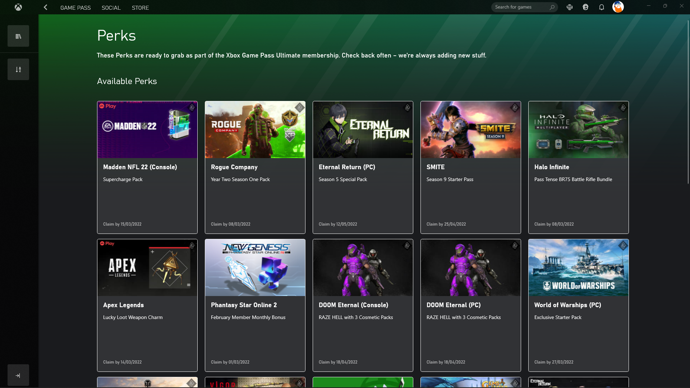Click Pass Tense BR75 Battle Rifle Bundle
Screen dimensions: 690x388
pos(573,179)
